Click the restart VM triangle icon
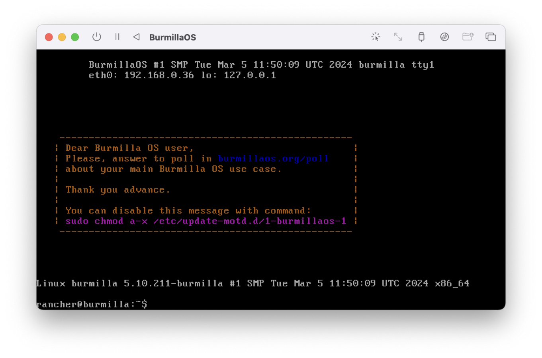Screen dimensions: 542x358 (136, 37)
